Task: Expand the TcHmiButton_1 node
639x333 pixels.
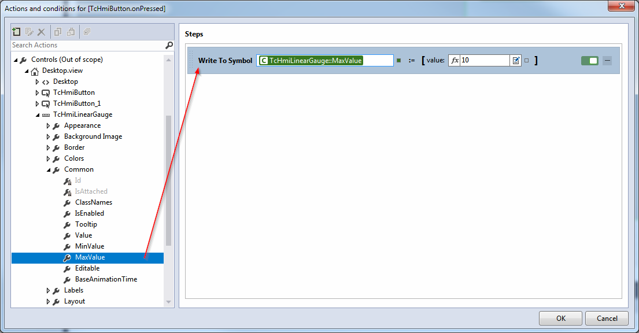Action: pyautogui.click(x=37, y=104)
